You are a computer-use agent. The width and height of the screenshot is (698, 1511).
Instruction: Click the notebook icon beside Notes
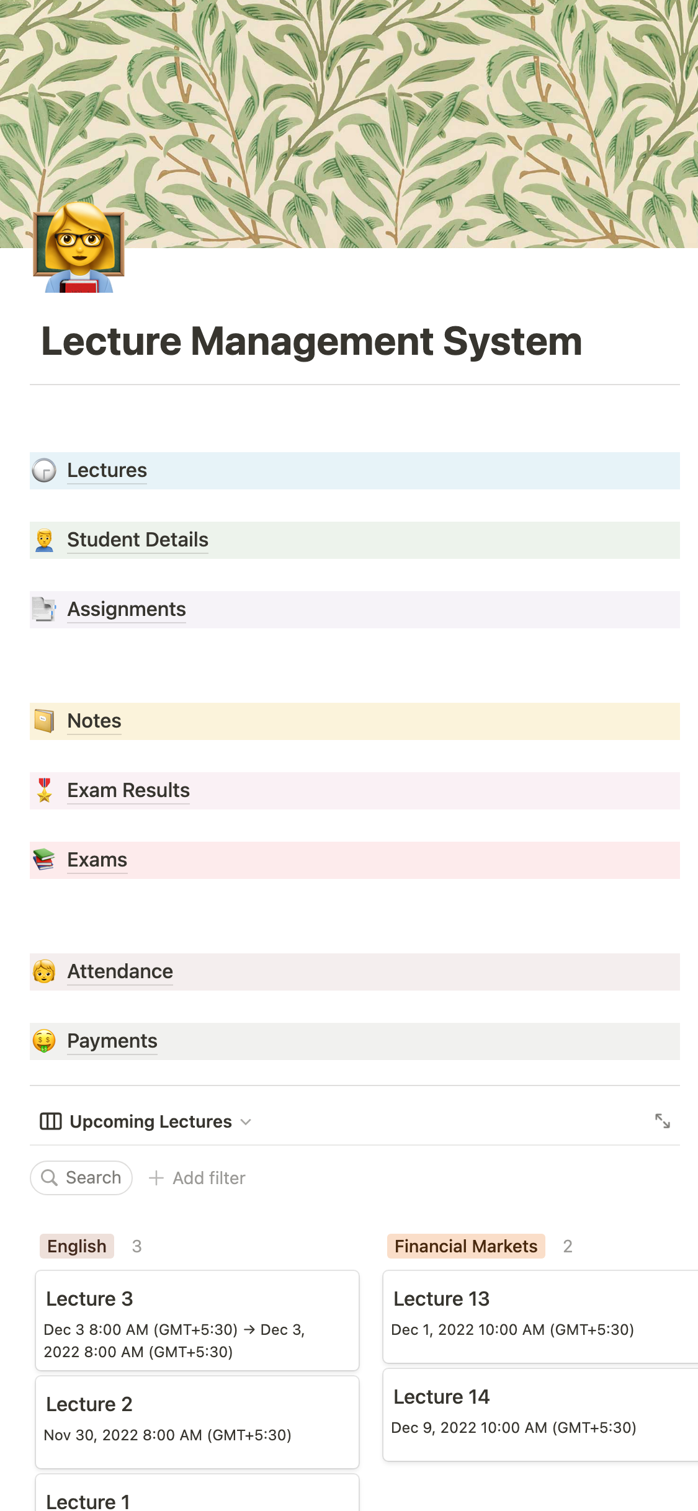pos(44,721)
